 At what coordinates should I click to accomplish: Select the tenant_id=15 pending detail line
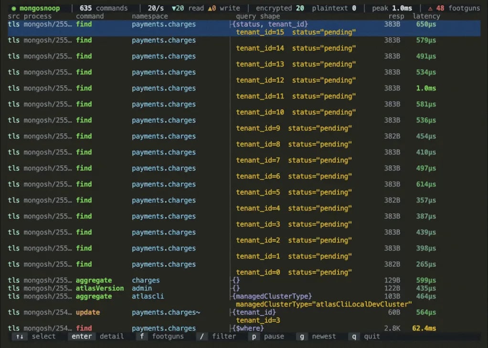[x=296, y=32]
